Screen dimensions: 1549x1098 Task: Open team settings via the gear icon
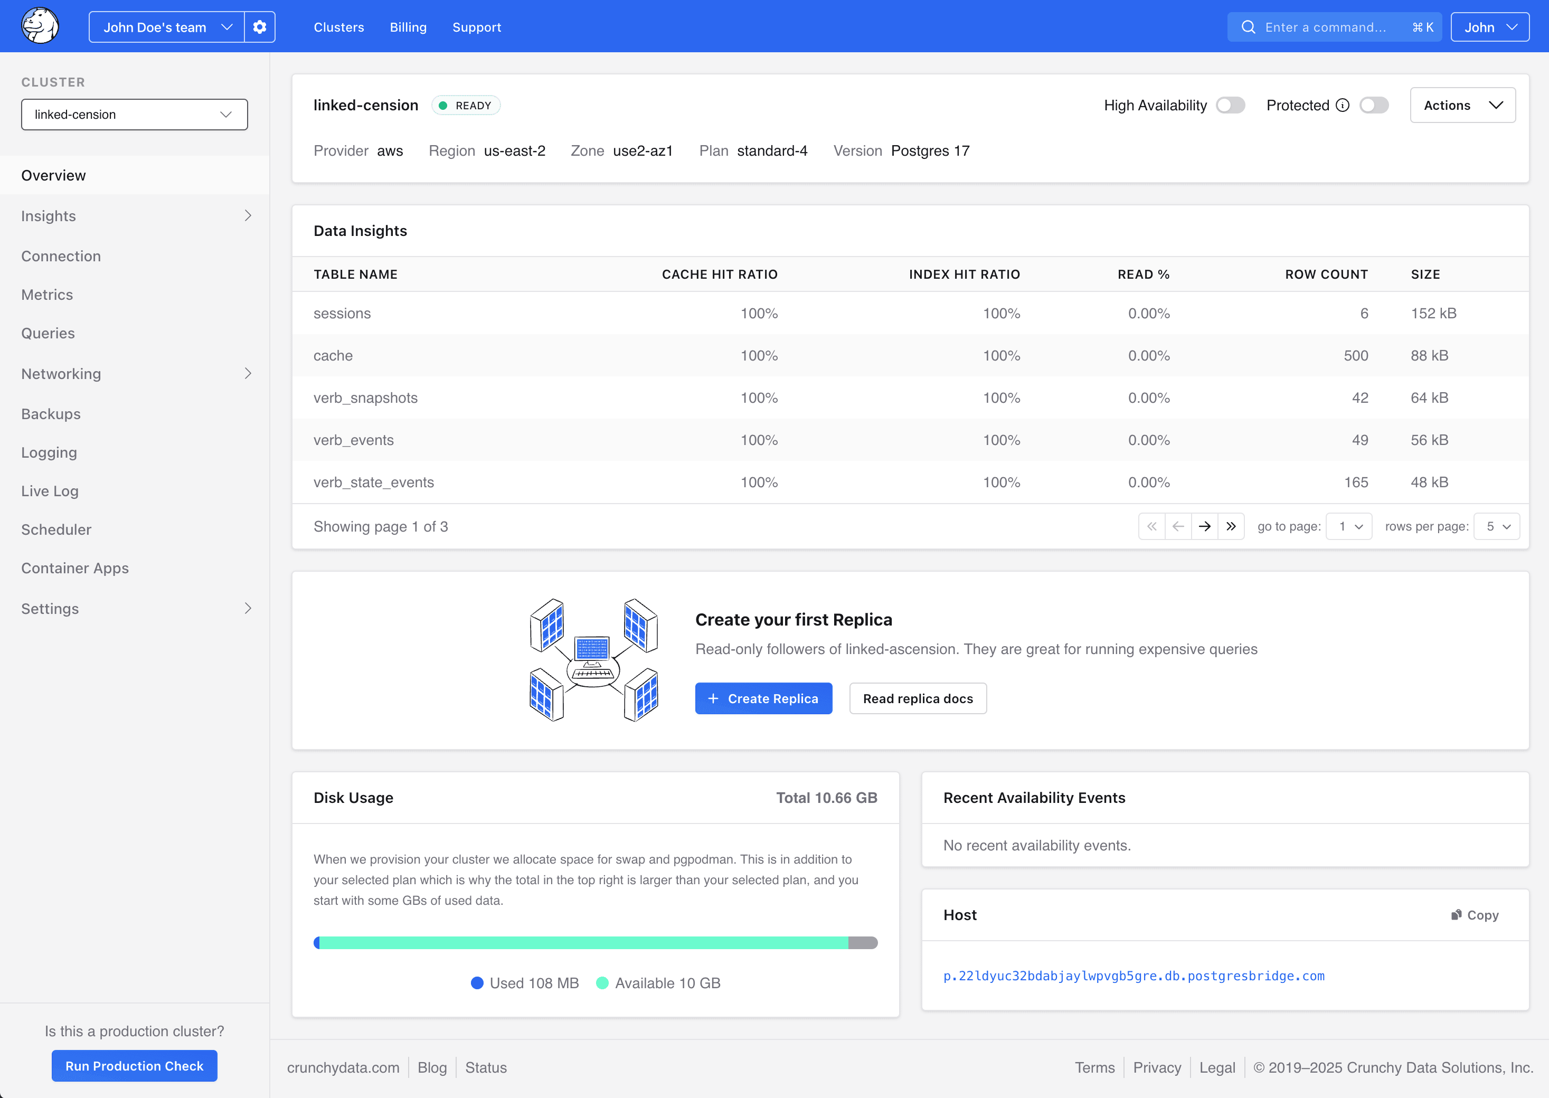point(260,26)
